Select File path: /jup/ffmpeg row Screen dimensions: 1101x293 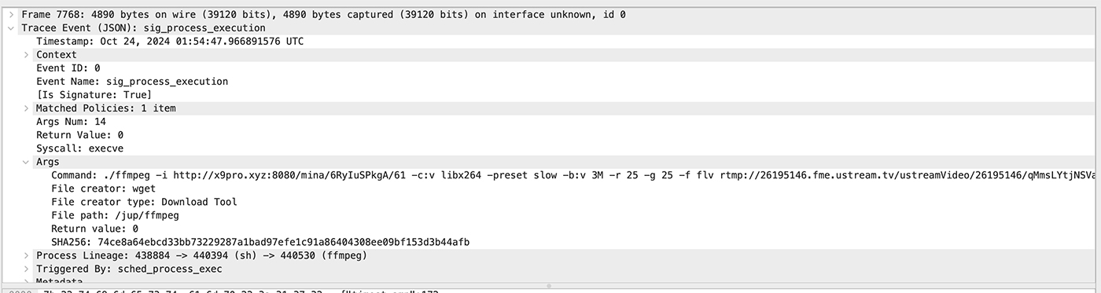(x=550, y=214)
